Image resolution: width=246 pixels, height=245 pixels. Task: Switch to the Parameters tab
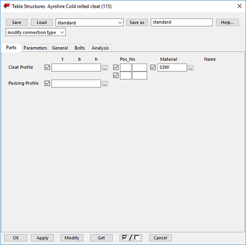click(35, 48)
